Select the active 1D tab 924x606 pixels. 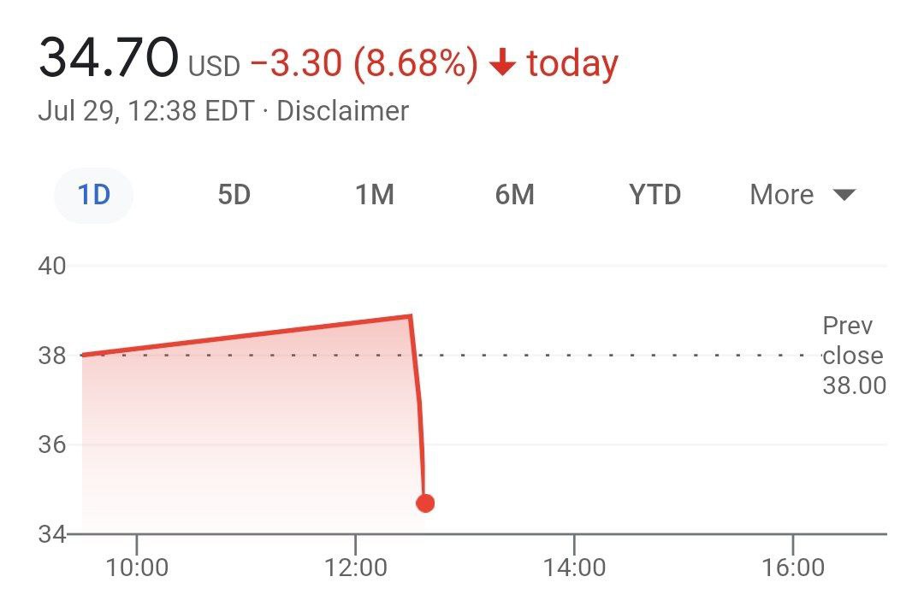(92, 194)
